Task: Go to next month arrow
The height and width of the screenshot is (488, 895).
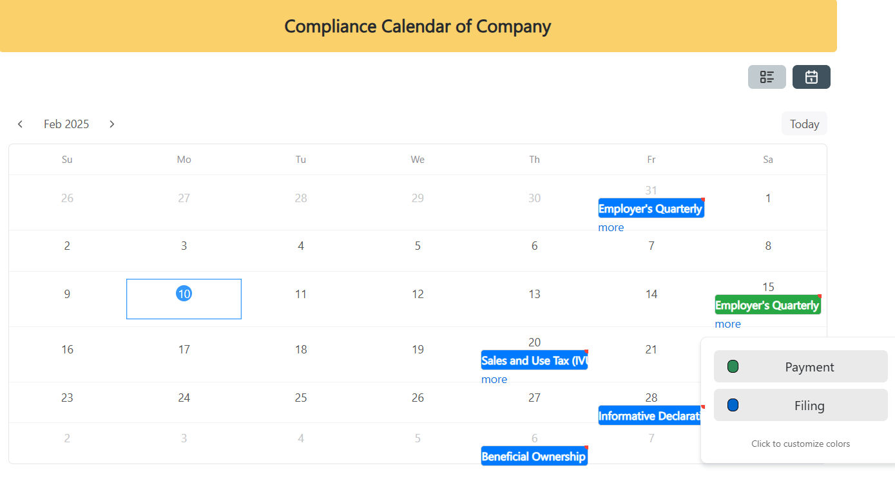Action: (x=112, y=124)
